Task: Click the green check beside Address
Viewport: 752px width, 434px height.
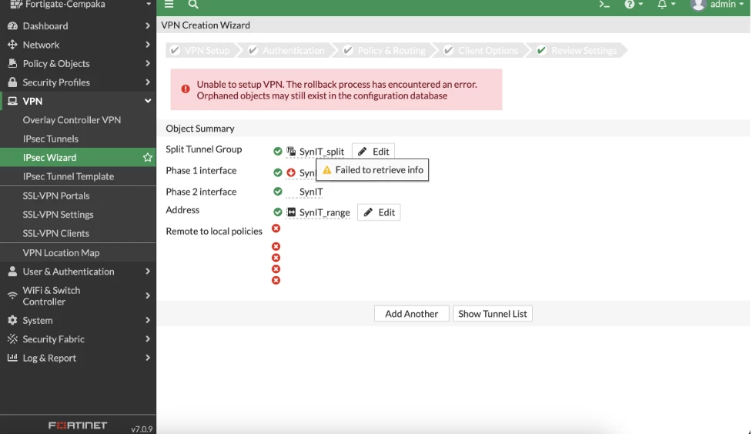Action: tap(278, 212)
